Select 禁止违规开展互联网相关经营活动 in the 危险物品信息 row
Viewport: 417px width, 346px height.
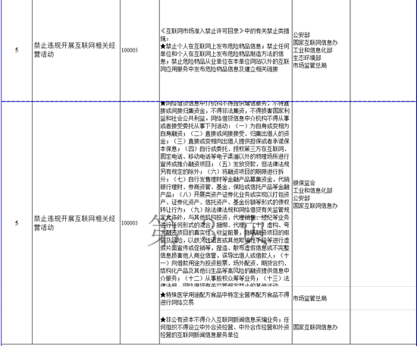(75, 50)
